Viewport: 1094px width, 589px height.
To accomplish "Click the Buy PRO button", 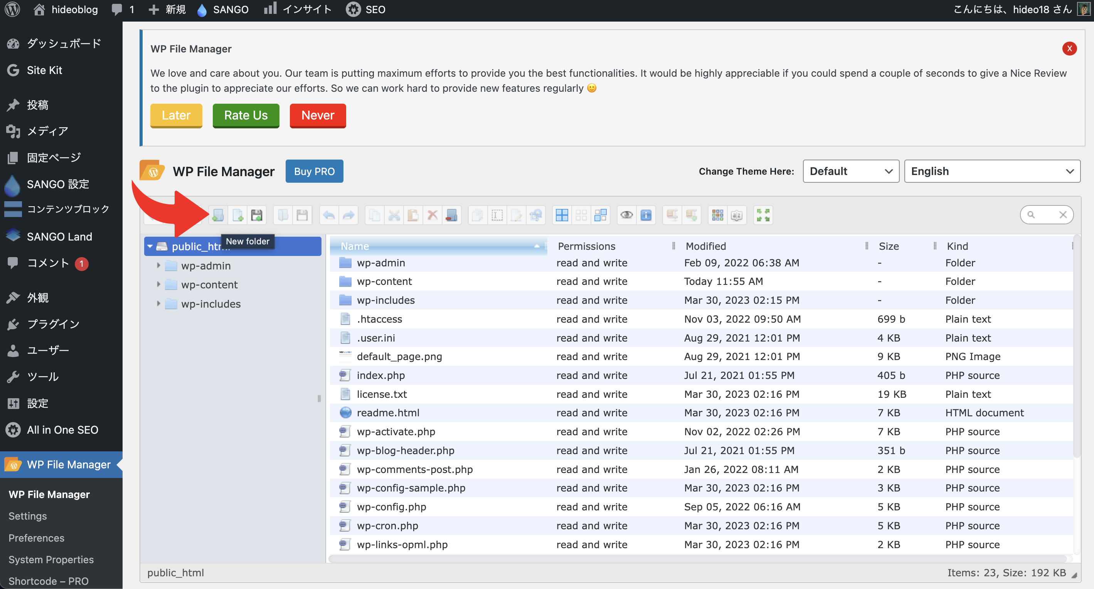I will (x=314, y=171).
